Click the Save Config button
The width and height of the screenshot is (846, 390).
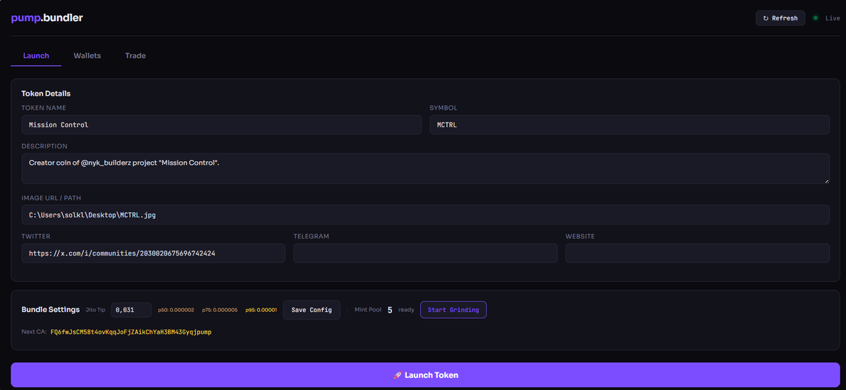click(x=312, y=310)
